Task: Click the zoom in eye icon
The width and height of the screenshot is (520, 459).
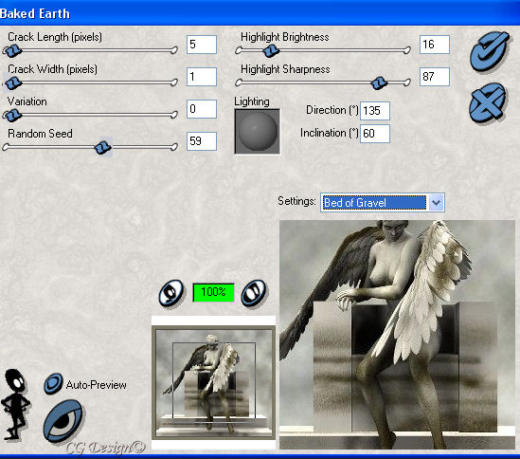Action: click(254, 293)
